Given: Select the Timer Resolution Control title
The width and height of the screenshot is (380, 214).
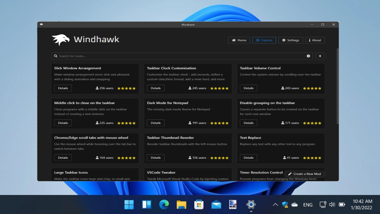Looking at the screenshot, I should (x=261, y=172).
